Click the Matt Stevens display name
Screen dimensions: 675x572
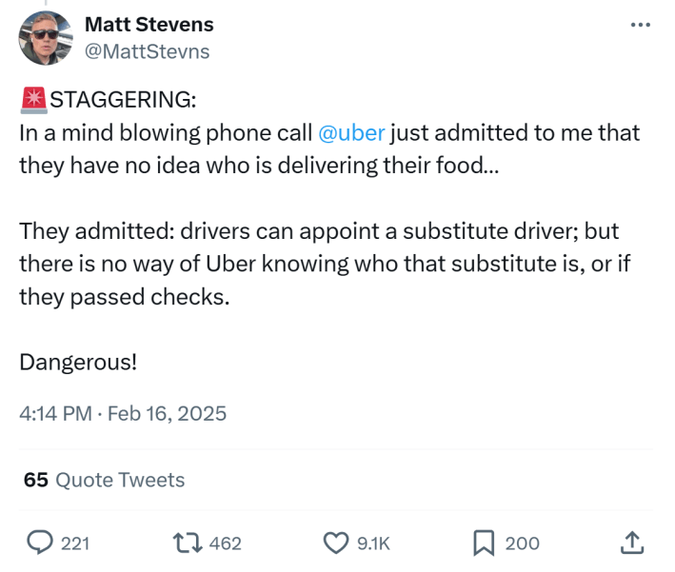[x=149, y=24]
